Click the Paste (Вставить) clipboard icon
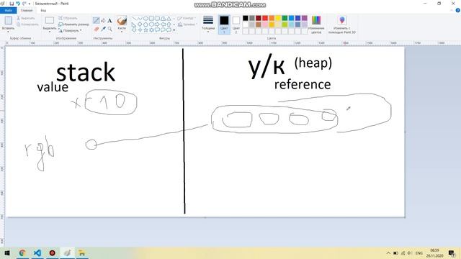This screenshot has height=259, width=461. (x=8, y=21)
